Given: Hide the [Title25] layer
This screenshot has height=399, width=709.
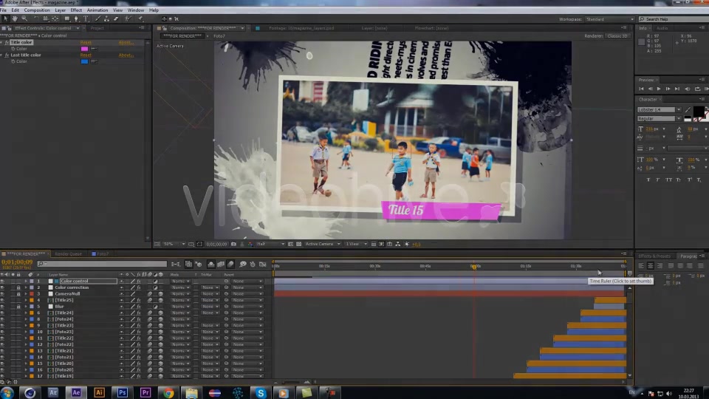Looking at the screenshot, I should pos(3,300).
